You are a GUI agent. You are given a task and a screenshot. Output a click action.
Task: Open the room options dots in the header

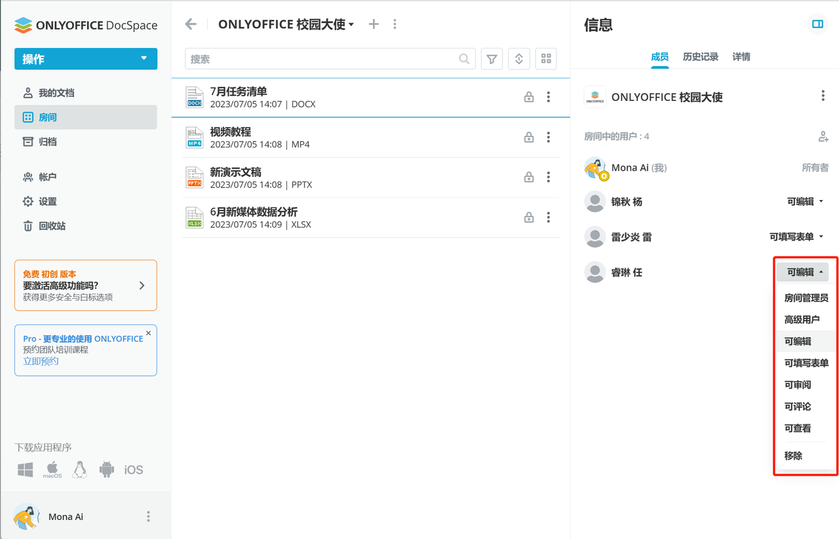[395, 24]
